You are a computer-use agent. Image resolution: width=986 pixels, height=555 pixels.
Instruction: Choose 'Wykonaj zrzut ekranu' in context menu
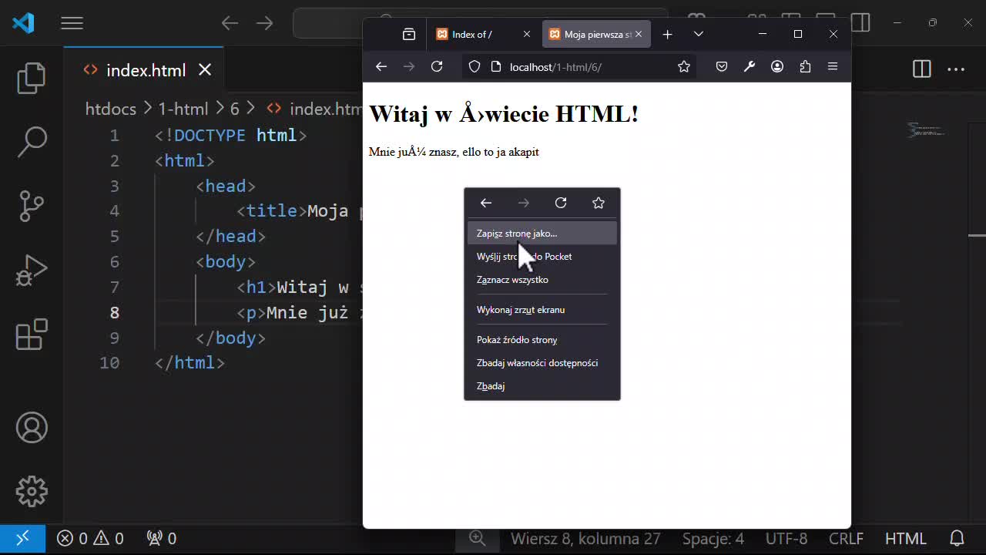tap(542, 310)
